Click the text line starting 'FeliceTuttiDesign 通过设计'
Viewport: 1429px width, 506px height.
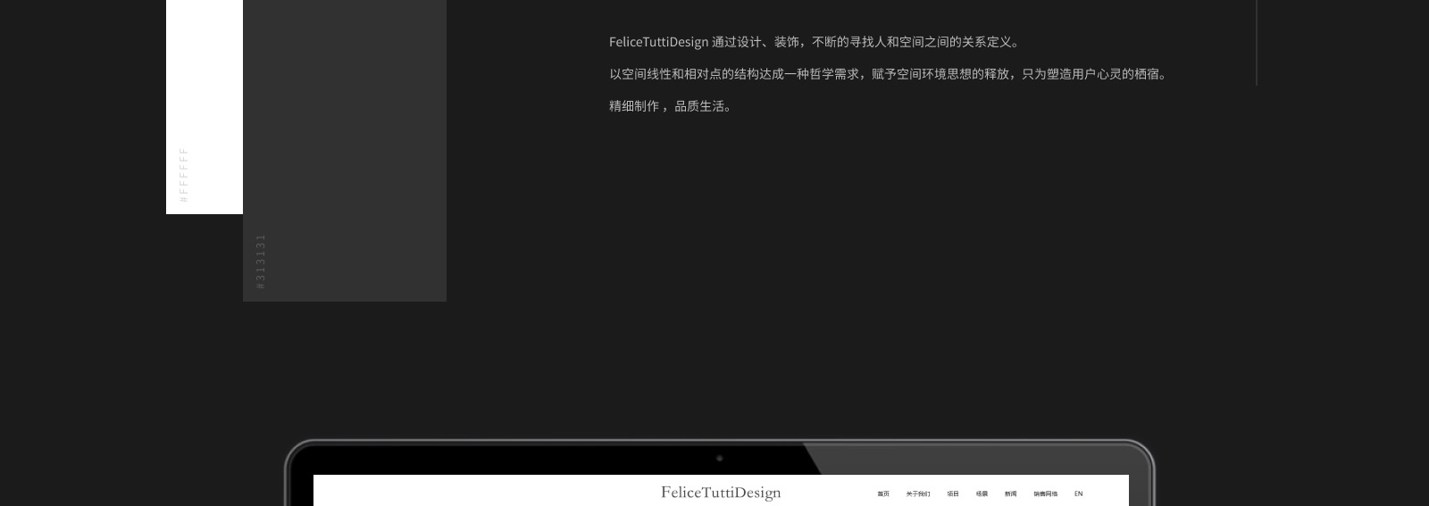815,42
